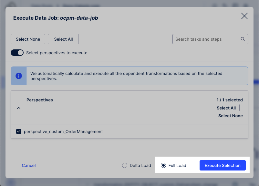Click the 1 / 1 selected counter
Image resolution: width=259 pixels, height=186 pixels.
230,100
